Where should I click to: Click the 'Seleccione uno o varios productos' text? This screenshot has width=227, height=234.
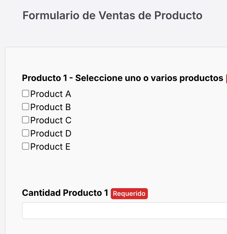[150, 78]
